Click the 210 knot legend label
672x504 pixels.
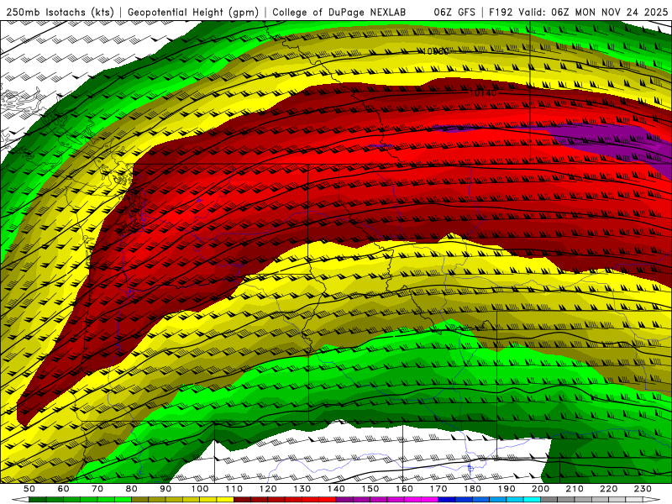click(575, 489)
